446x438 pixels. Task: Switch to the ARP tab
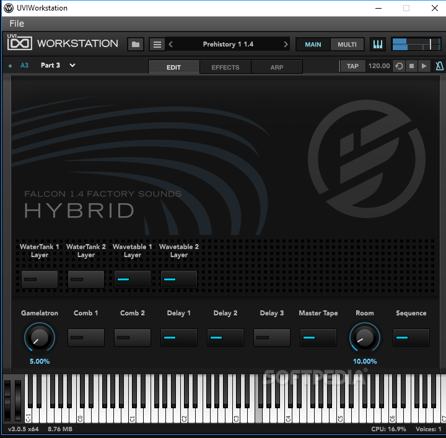click(277, 67)
